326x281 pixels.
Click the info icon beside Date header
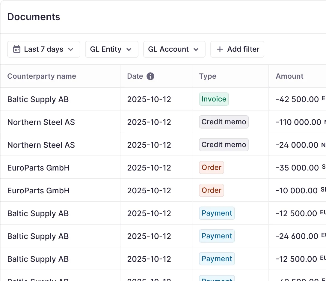tap(150, 76)
